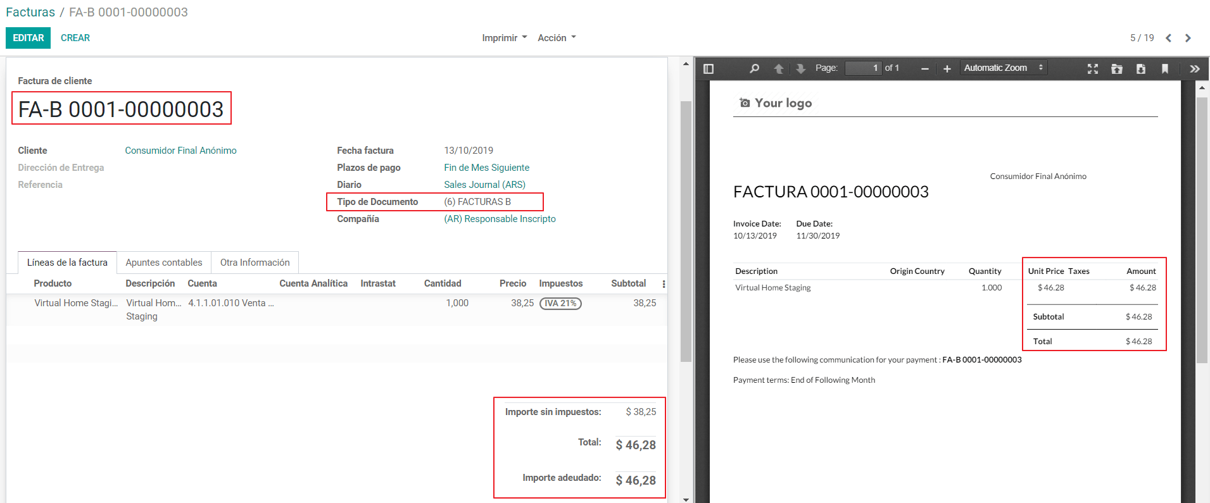Switch to Otra Información tab

255,263
